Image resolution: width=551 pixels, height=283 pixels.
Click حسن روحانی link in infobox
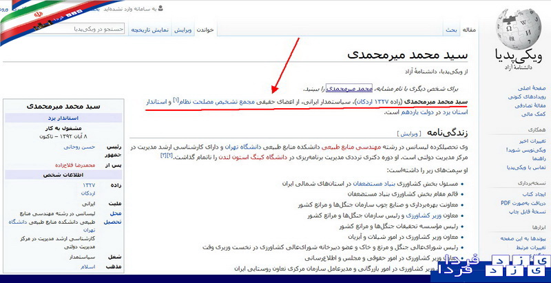80,146
